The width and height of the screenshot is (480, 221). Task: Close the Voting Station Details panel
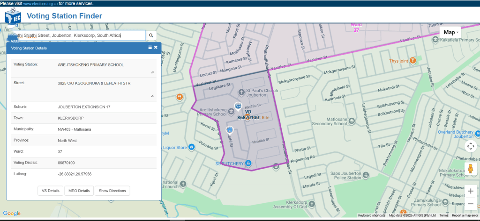pyautogui.click(x=156, y=48)
